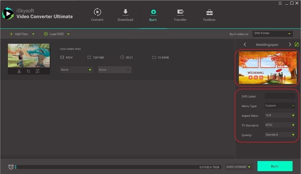This screenshot has height=174, width=301.
Task: Open the Quality Standard dropdown
Action: click(x=280, y=134)
